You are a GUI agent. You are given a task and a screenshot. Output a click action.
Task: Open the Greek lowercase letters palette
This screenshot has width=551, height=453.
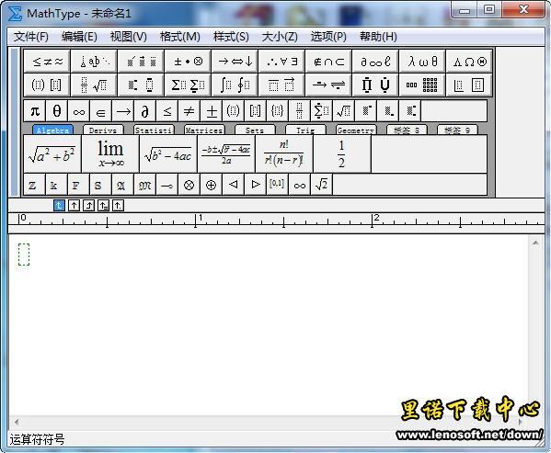tap(422, 62)
